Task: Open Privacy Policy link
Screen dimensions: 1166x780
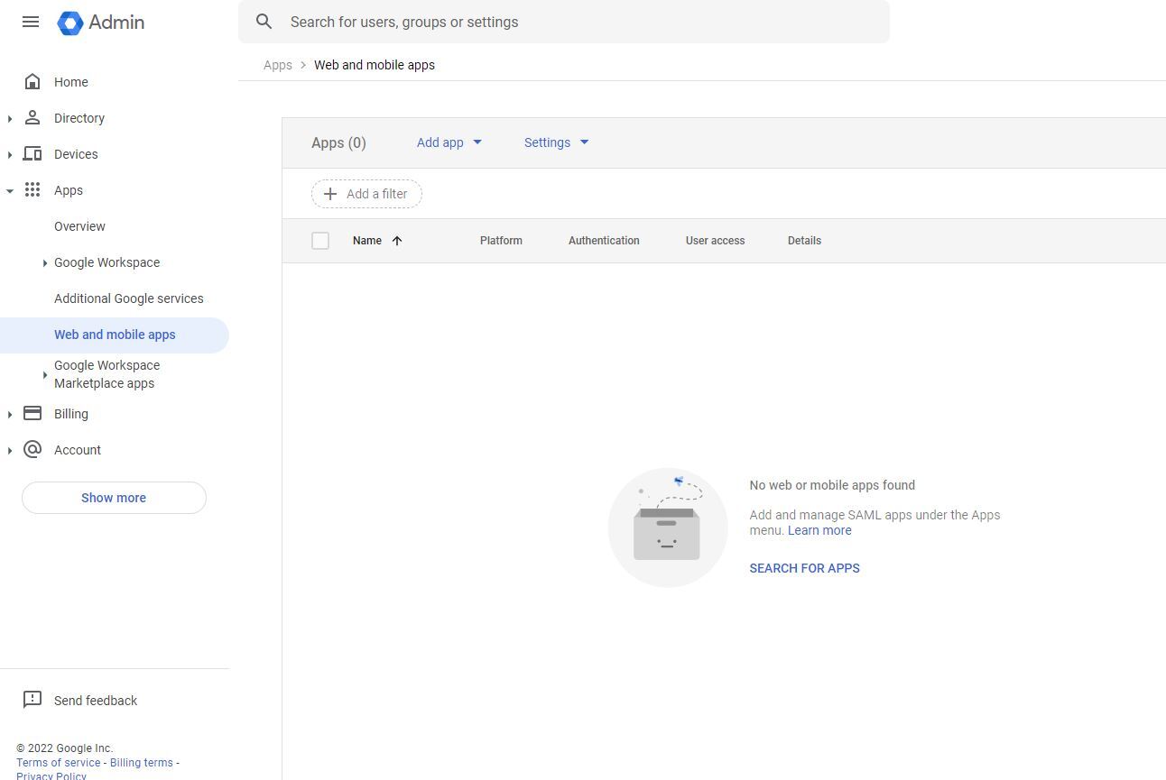Action: point(51,775)
